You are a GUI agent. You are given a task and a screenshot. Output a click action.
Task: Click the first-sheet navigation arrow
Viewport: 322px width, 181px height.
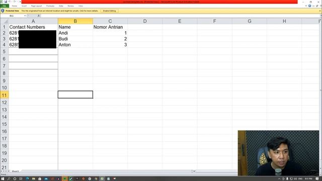pos(2,171)
